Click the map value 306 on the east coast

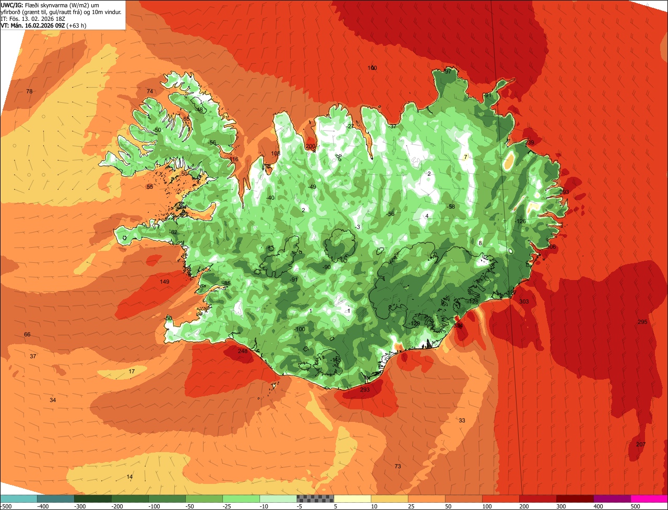[551, 247]
